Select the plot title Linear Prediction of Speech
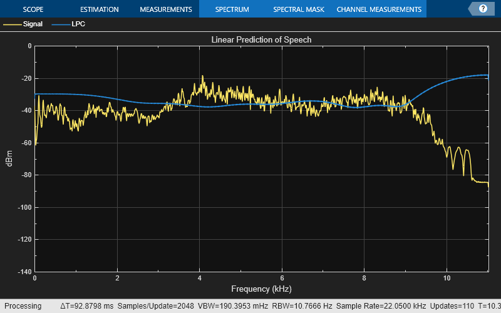The width and height of the screenshot is (501, 313). tap(261, 39)
